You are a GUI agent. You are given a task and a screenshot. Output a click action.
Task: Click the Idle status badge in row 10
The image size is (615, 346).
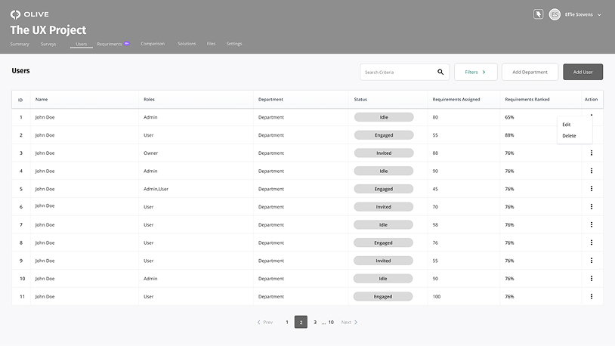pos(383,279)
